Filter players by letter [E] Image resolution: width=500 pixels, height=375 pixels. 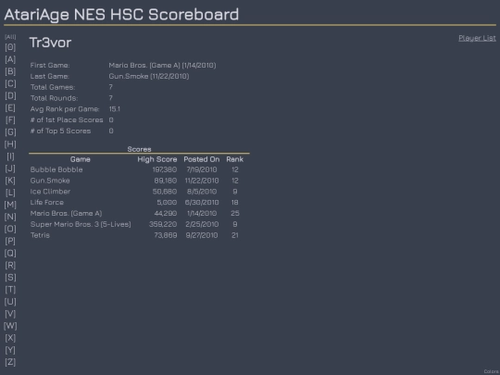pyautogui.click(x=10, y=107)
